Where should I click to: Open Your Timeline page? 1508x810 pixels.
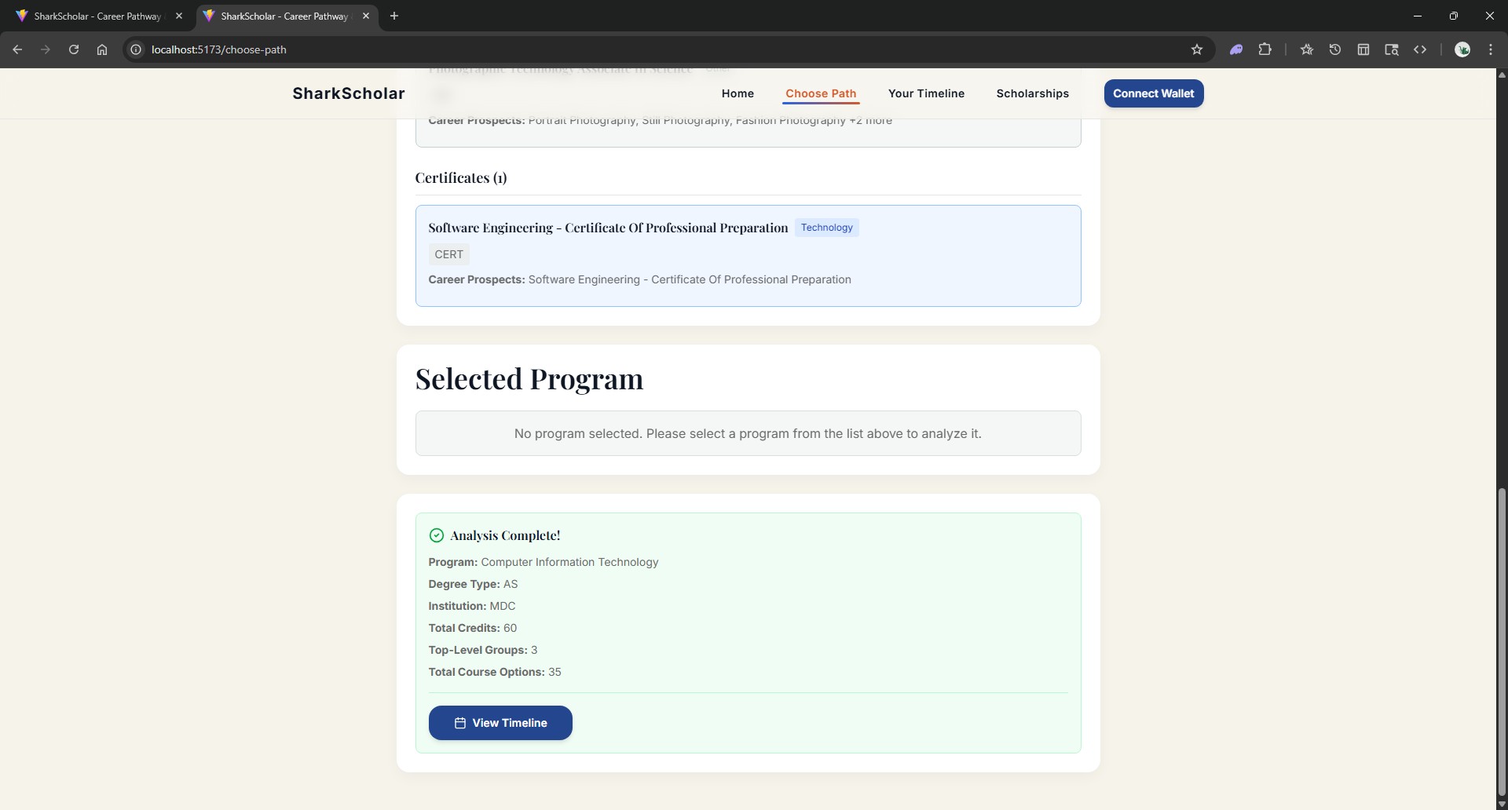point(926,93)
